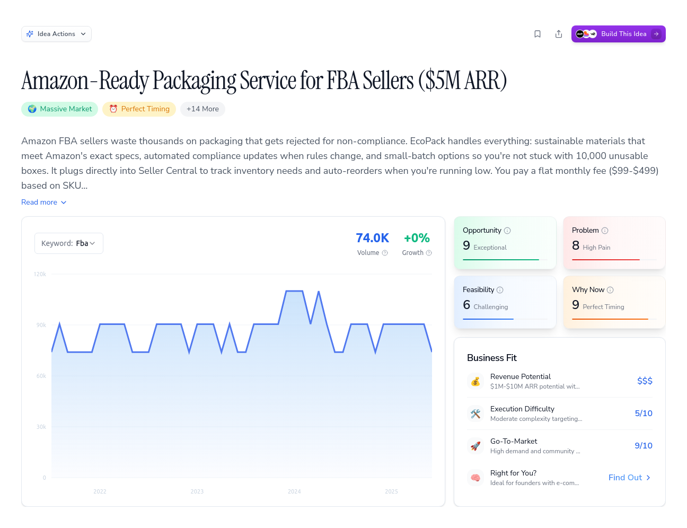The height and width of the screenshot is (528, 687).
Task: Open the Opportunity score card
Action: point(505,243)
